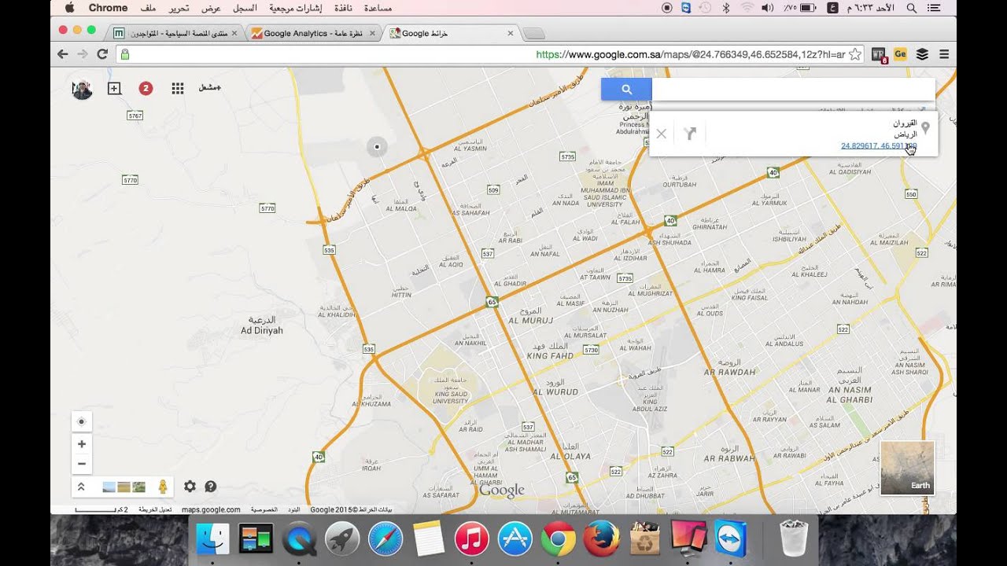Open coordinates link 24.829617, 46.591

[x=879, y=146]
